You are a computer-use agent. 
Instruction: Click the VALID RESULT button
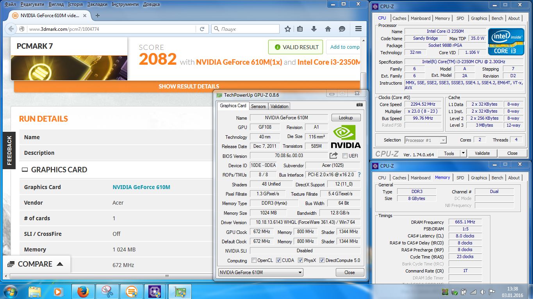[x=296, y=47]
